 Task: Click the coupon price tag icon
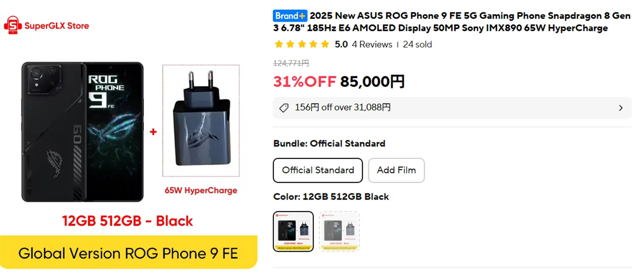coord(284,108)
